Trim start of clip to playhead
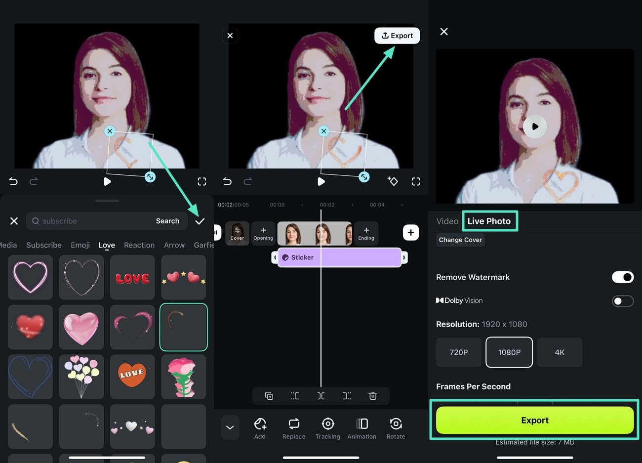Screen dimensions: 642x463 point(295,396)
